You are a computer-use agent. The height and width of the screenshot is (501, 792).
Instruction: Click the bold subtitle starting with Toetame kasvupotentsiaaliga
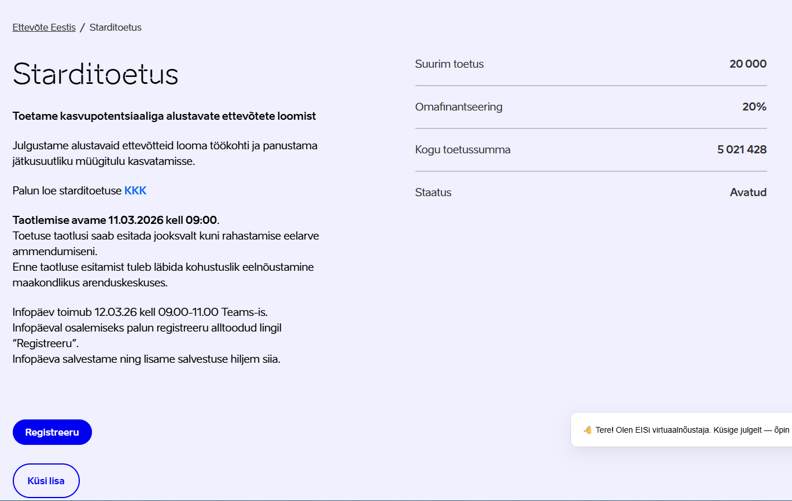(164, 116)
